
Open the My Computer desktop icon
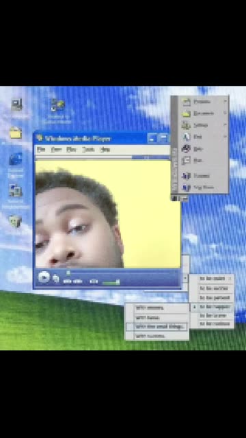tap(16, 105)
